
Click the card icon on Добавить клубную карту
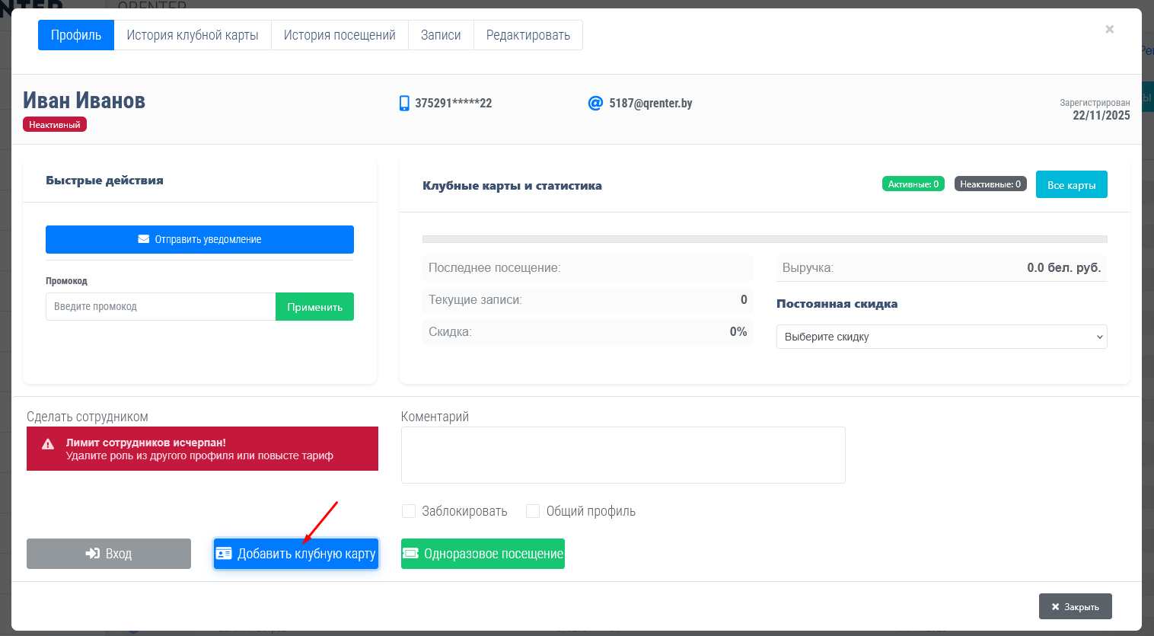coord(224,554)
